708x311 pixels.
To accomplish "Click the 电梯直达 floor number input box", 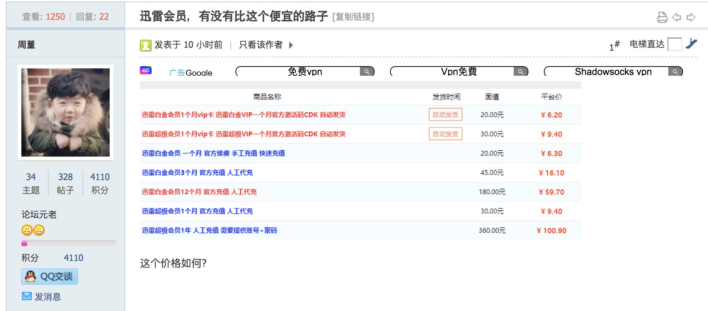I will tap(675, 44).
